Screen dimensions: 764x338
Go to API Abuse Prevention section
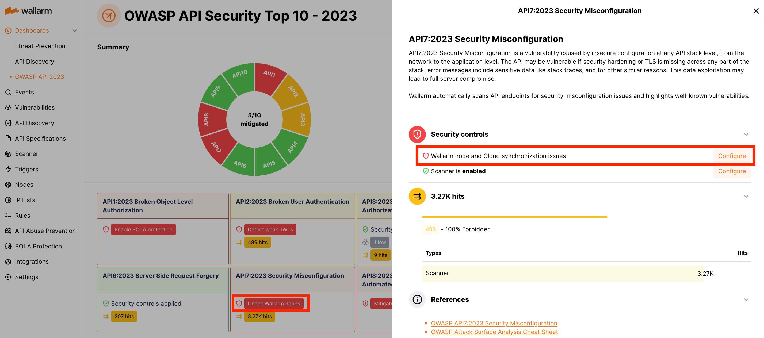click(45, 231)
